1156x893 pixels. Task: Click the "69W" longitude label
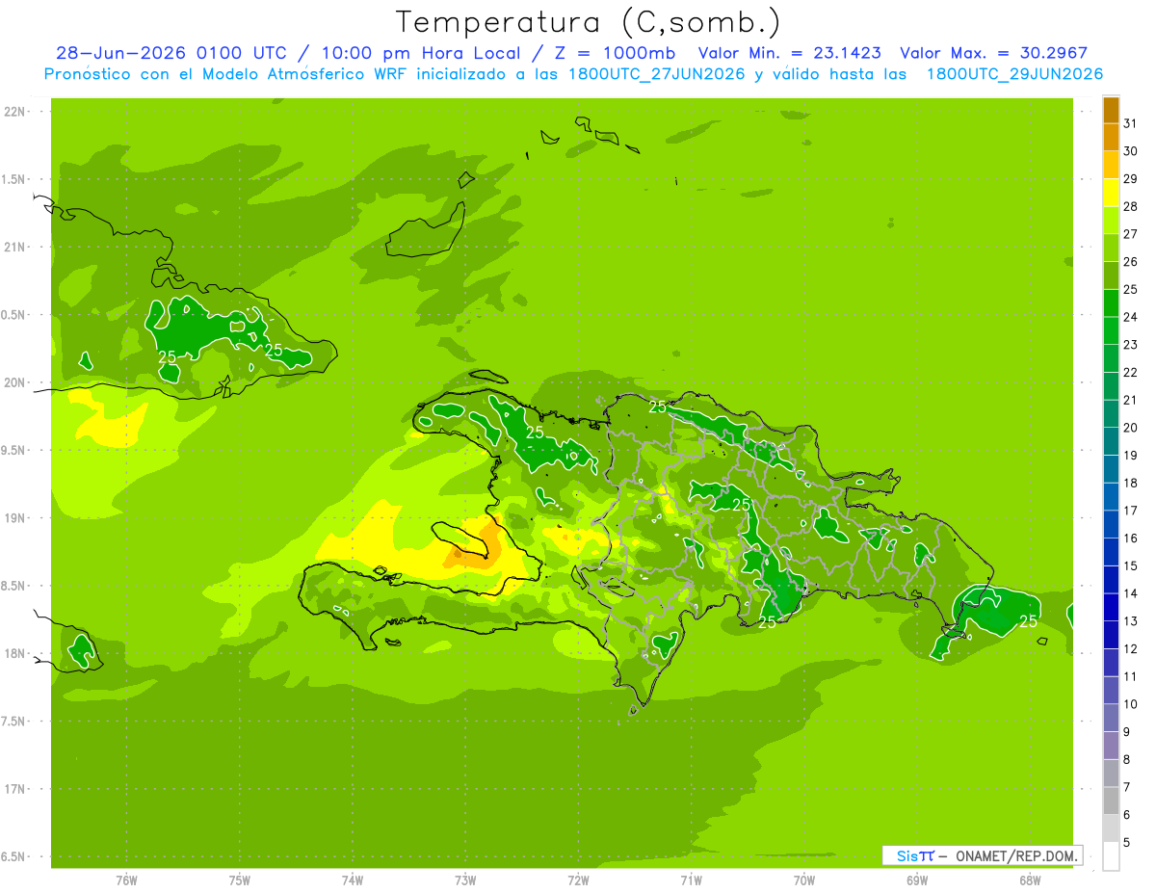[x=917, y=880]
